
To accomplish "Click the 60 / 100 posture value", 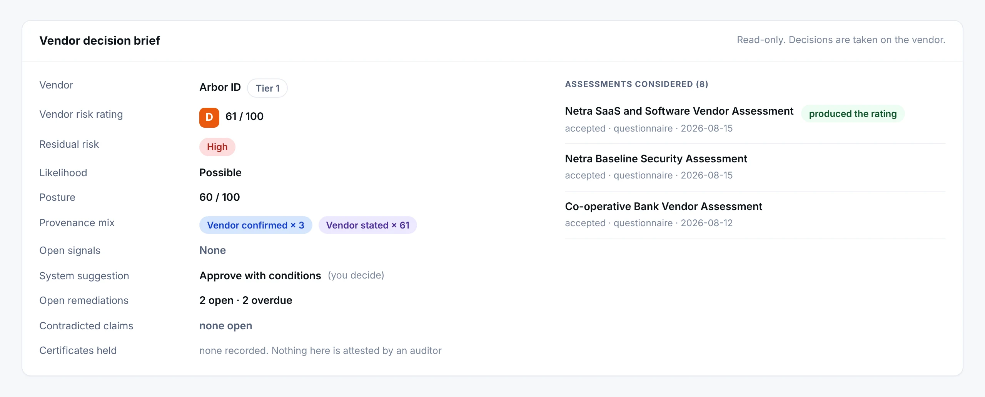I will pos(219,197).
